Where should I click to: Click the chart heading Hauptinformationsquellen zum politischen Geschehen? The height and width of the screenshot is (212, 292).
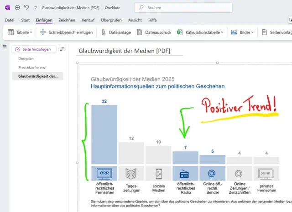(x=158, y=86)
